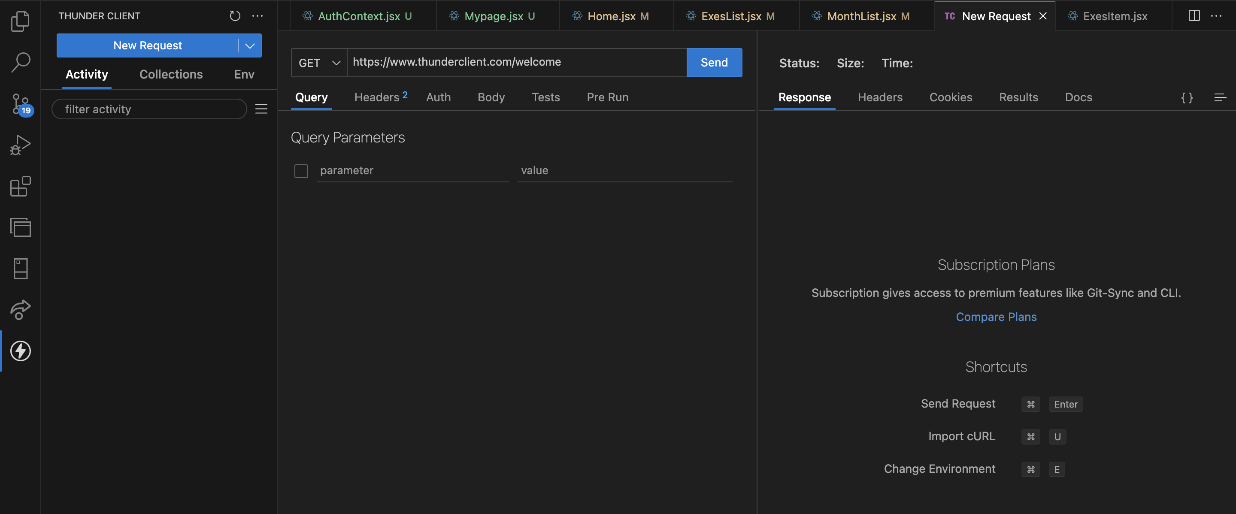This screenshot has width=1236, height=514.
Task: Open the Run and Debug view
Action: pyautogui.click(x=20, y=145)
